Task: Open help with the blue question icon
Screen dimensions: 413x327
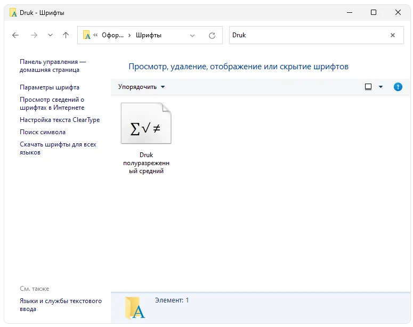Action: click(x=398, y=87)
